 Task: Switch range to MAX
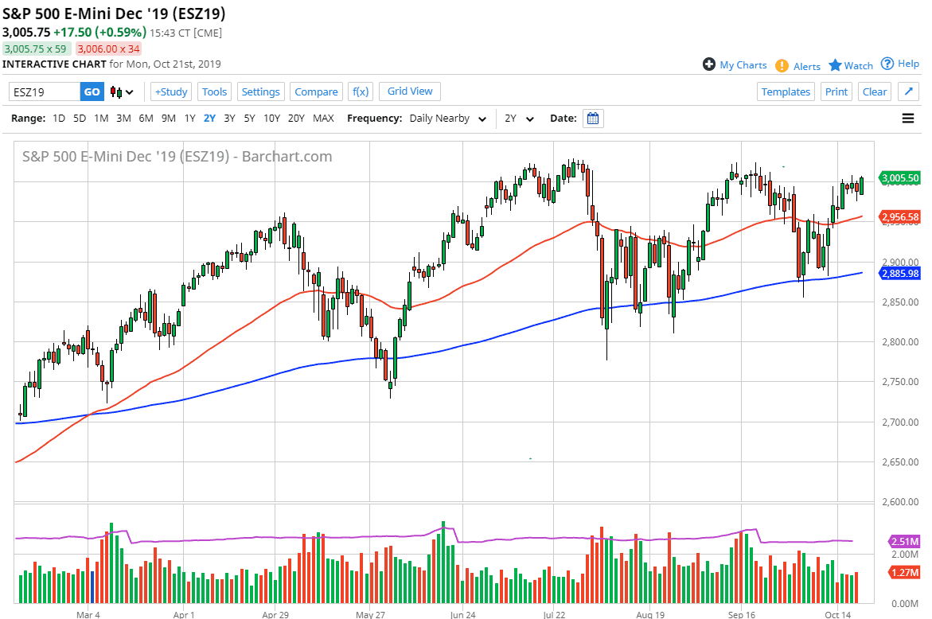click(x=323, y=118)
